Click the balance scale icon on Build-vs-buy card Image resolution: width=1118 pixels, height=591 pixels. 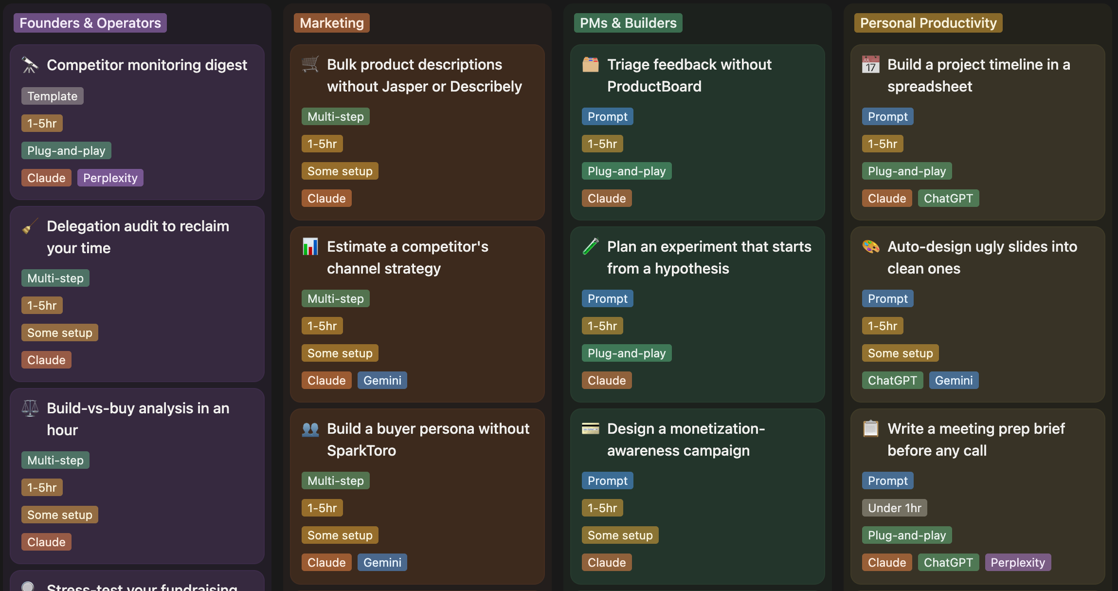pos(30,408)
